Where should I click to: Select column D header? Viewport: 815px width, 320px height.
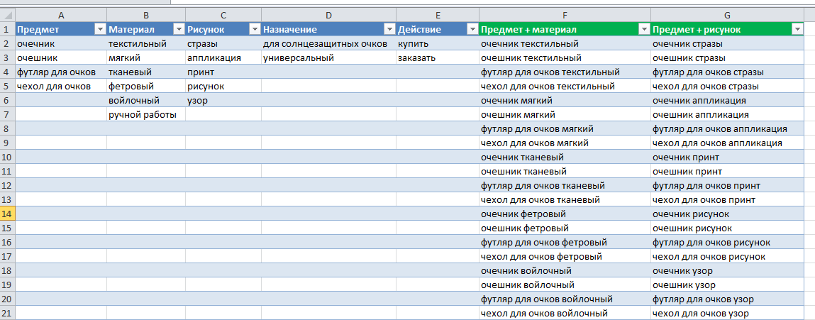tap(328, 15)
